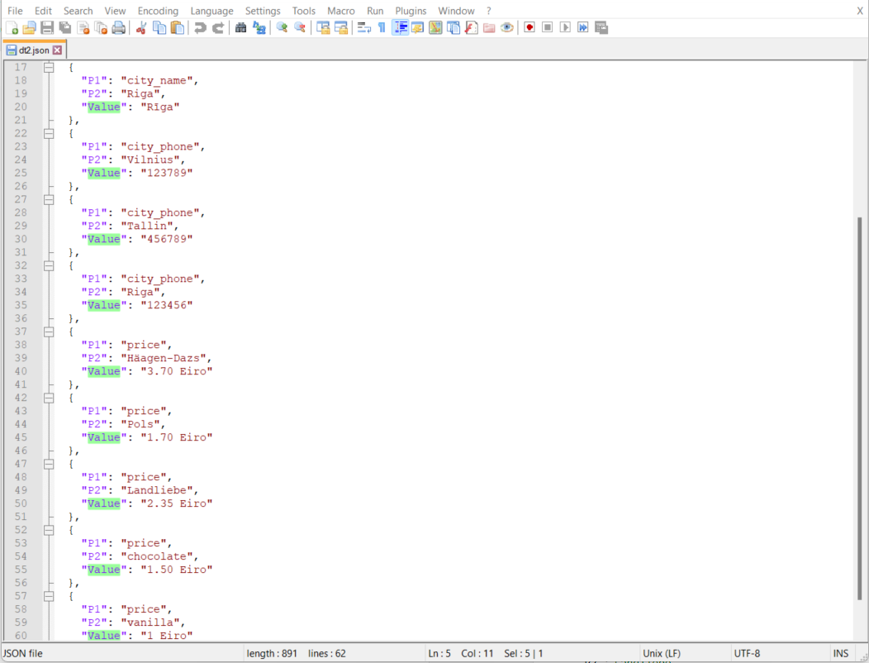Collapse the fold marker at line 52

click(49, 530)
